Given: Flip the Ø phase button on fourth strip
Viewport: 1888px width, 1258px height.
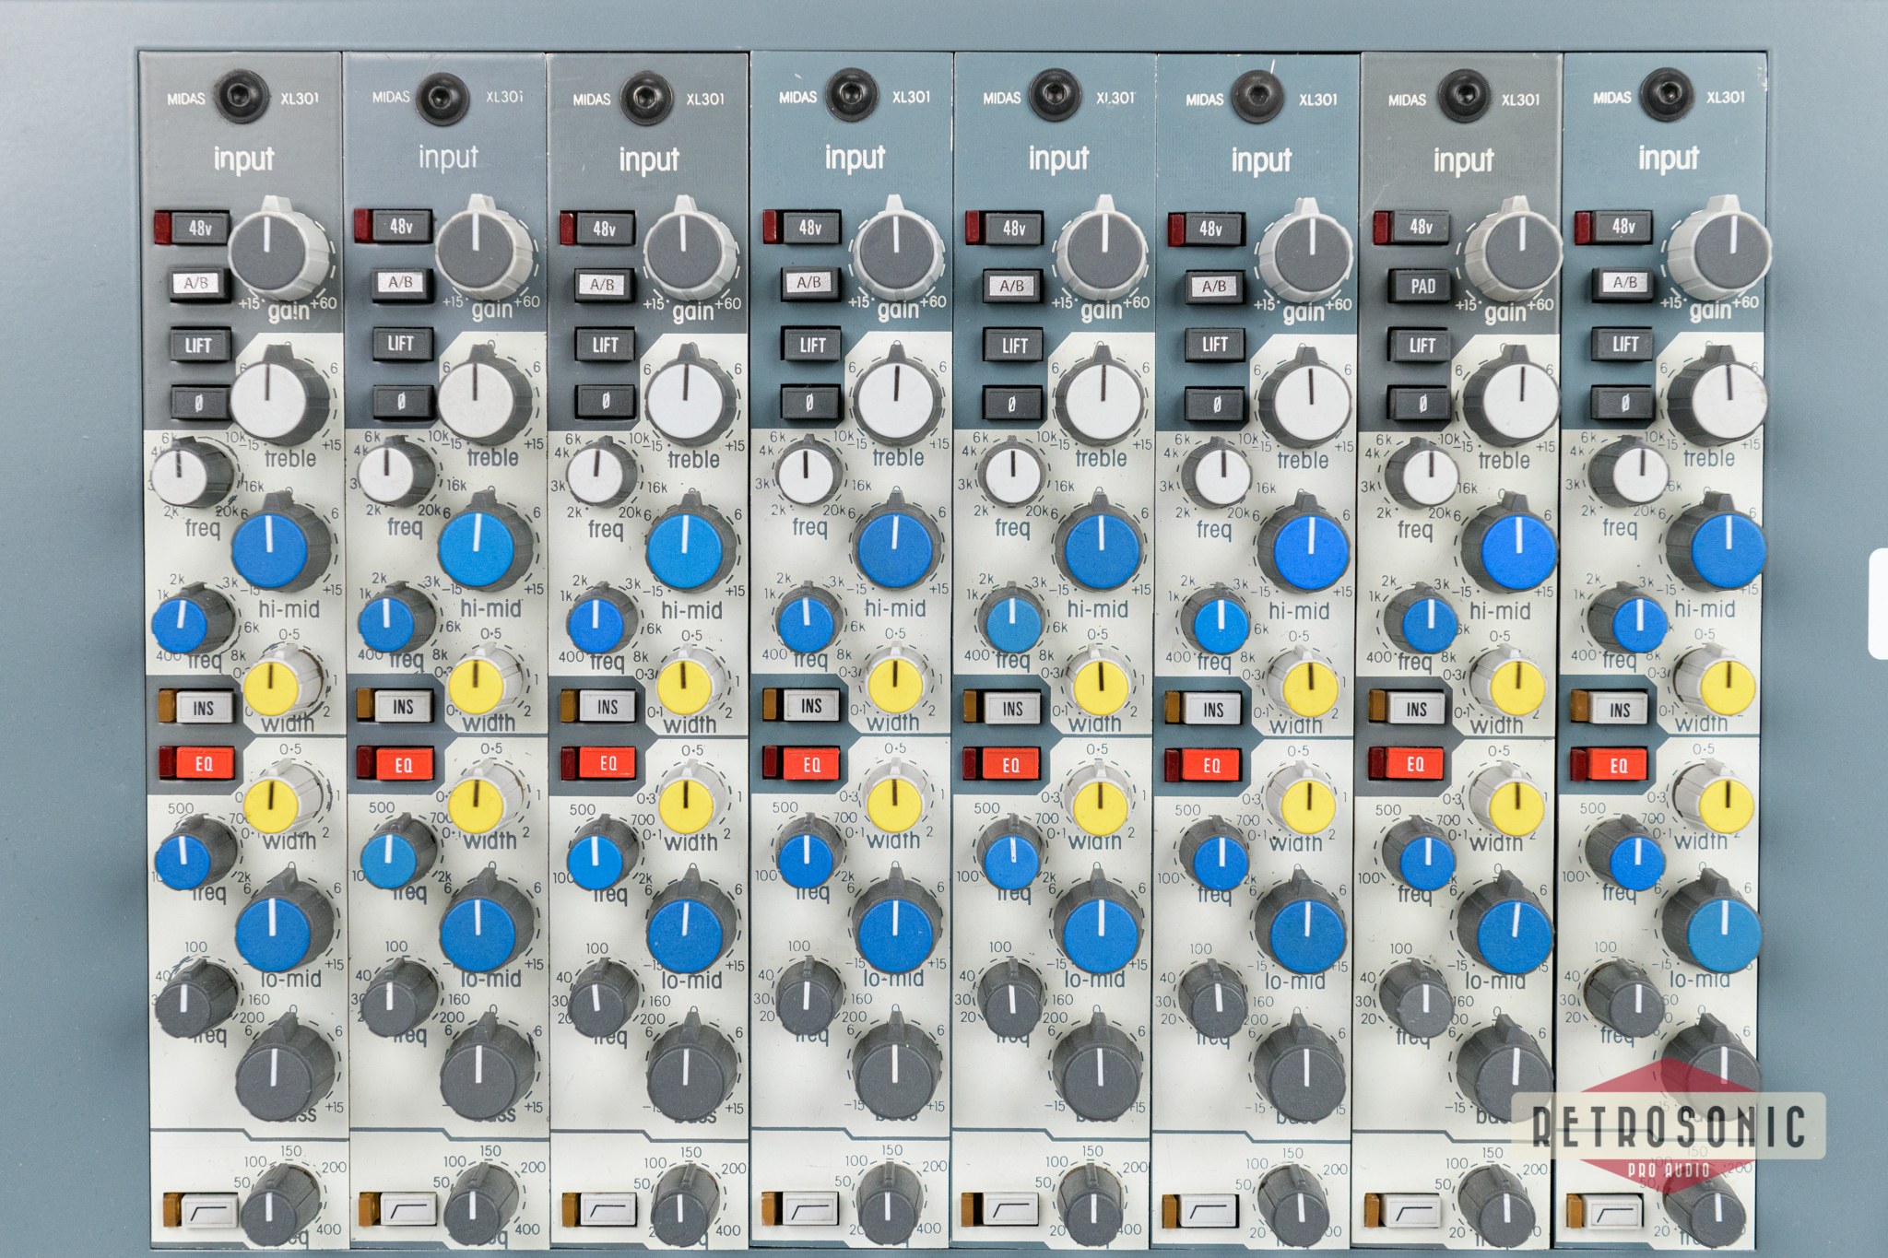Looking at the screenshot, I should [809, 402].
